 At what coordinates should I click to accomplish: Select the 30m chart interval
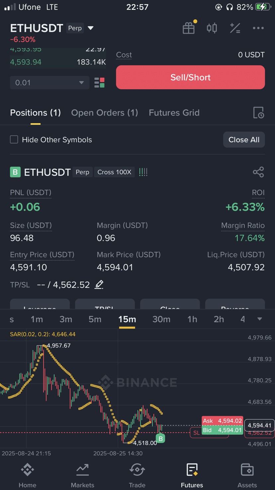tap(161, 319)
